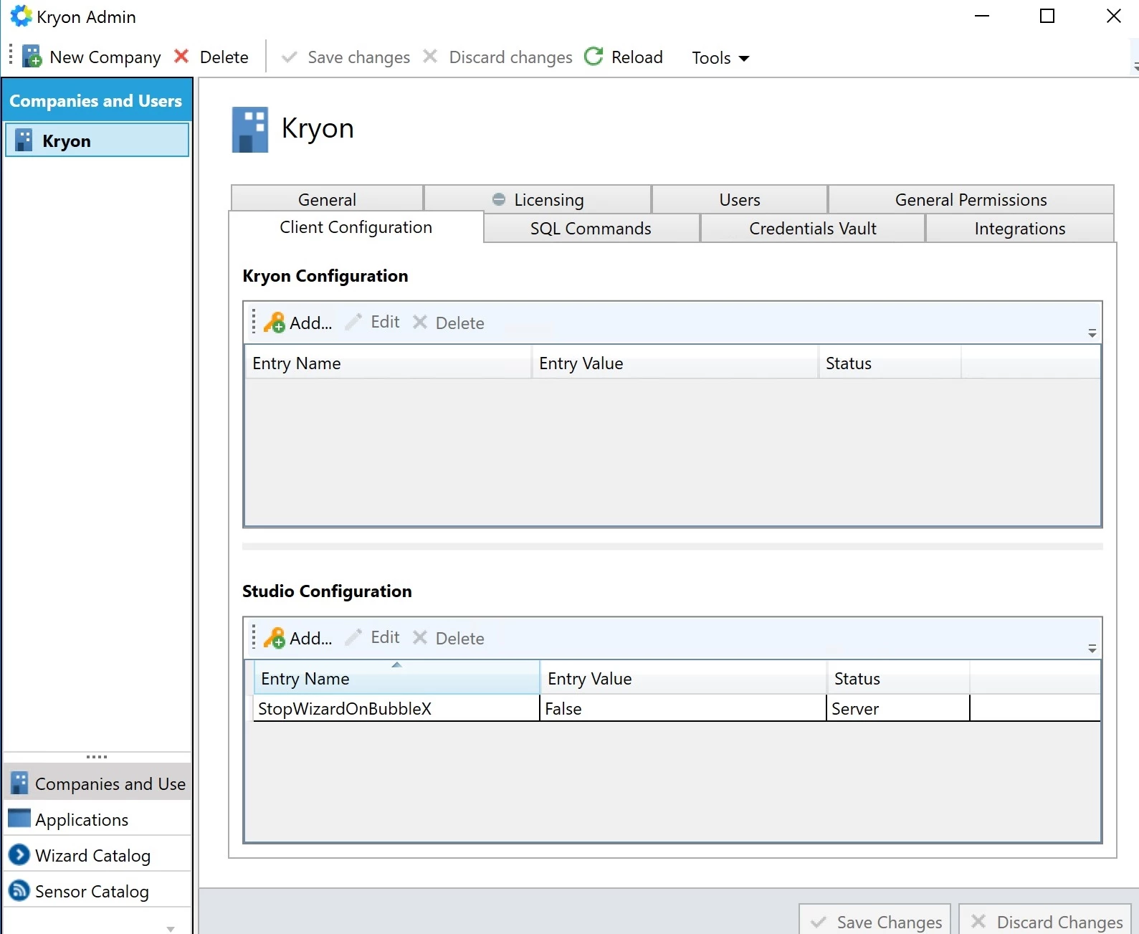The height and width of the screenshot is (934, 1139).
Task: Open the Tools dropdown menu
Action: (x=720, y=58)
